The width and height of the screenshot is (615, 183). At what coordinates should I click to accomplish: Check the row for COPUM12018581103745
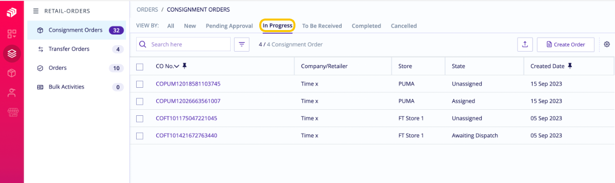[x=140, y=84]
